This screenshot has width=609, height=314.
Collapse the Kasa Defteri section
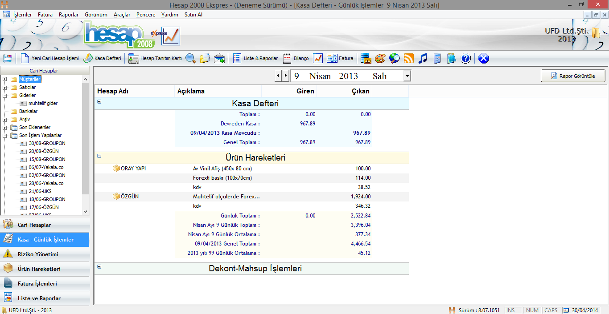click(x=99, y=101)
